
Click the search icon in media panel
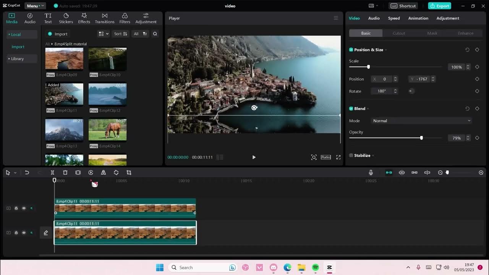pos(155,34)
